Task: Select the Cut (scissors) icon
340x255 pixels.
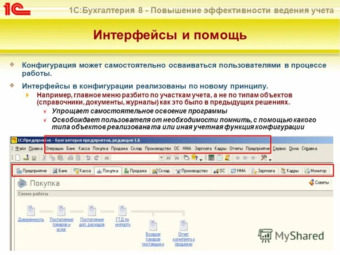Action: 44,158
